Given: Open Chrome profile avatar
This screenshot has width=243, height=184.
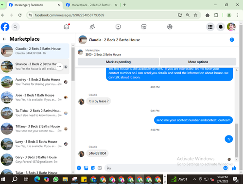Looking at the screenshot, I should (x=229, y=15).
